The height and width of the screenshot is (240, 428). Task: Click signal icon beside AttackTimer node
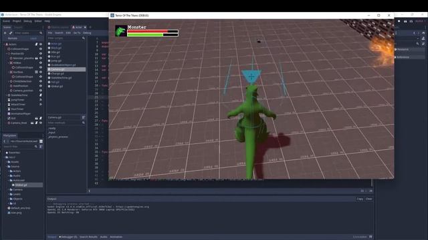41,105
